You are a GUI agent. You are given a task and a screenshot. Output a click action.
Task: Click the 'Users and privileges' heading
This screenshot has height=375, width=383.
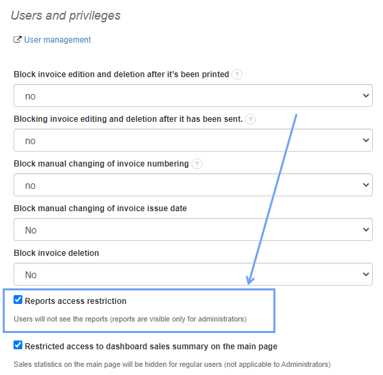(66, 16)
